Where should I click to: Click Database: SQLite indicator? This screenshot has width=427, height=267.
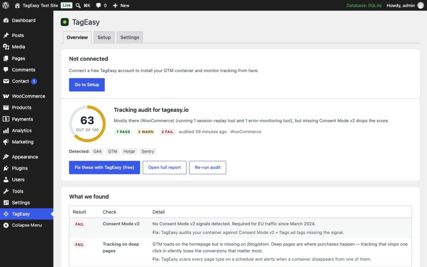(364, 5)
